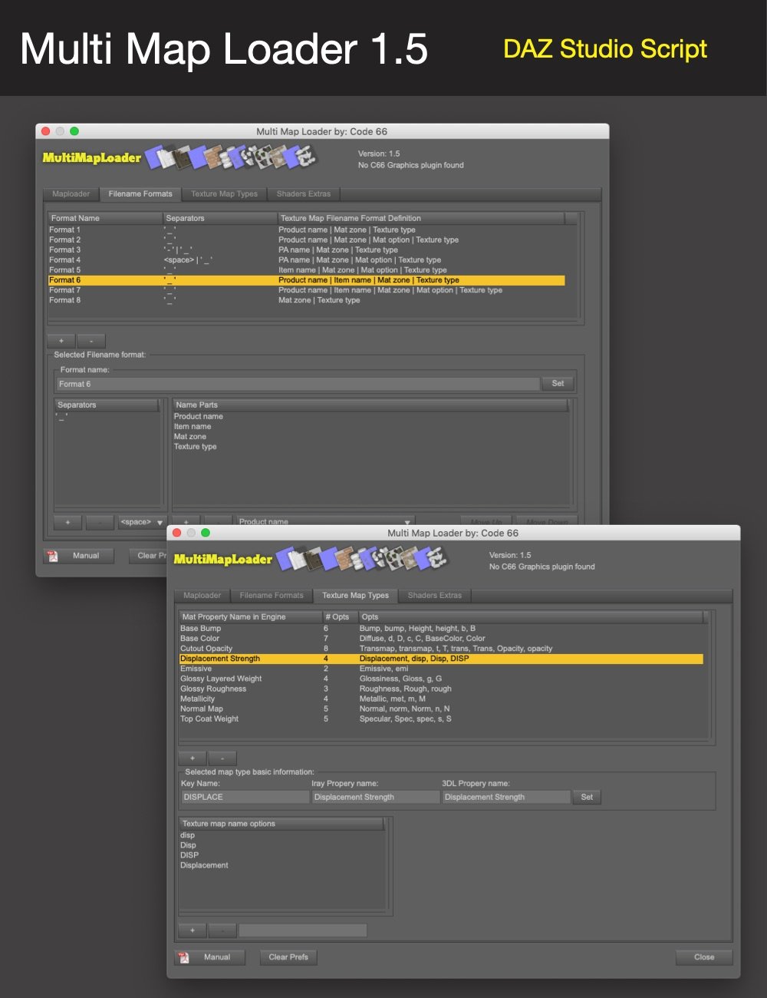
Task: Select the Format 3 row in the formats list
Action: [230, 249]
